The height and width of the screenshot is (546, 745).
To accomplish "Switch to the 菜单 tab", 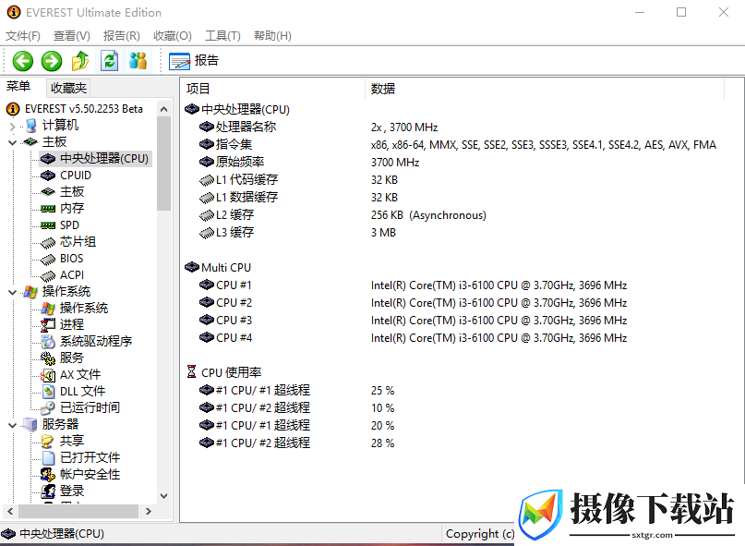I will tap(18, 87).
